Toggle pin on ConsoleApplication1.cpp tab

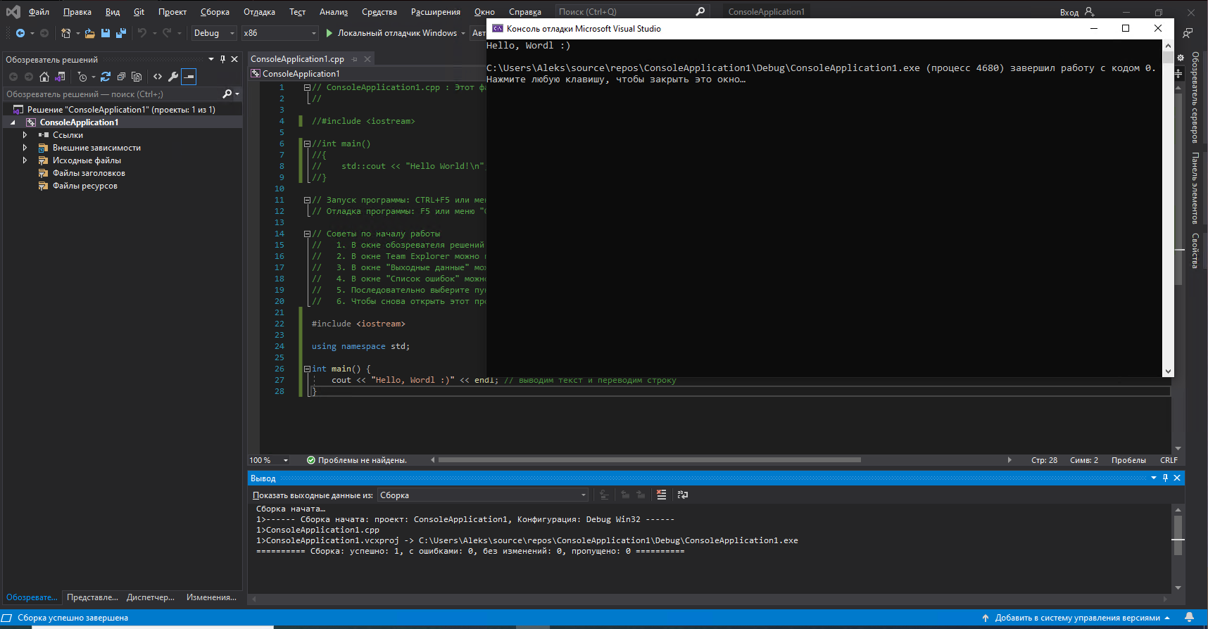point(355,59)
